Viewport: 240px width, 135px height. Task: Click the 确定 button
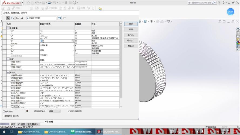(x=131, y=24)
